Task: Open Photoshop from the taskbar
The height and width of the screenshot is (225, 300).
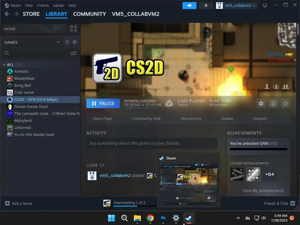Action: (163, 218)
